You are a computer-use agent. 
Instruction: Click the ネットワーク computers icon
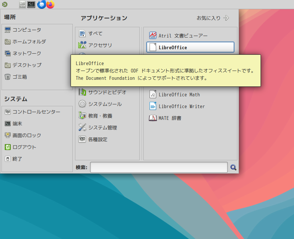click(x=7, y=53)
